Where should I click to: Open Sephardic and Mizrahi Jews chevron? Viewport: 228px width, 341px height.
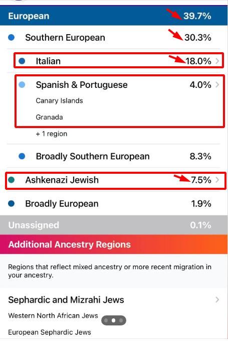coord(217,300)
